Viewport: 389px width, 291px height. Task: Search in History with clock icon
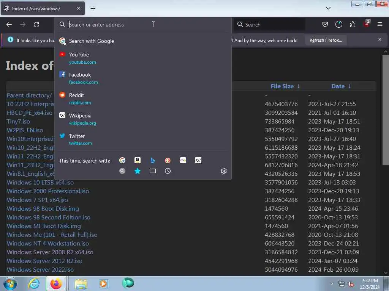point(168,171)
